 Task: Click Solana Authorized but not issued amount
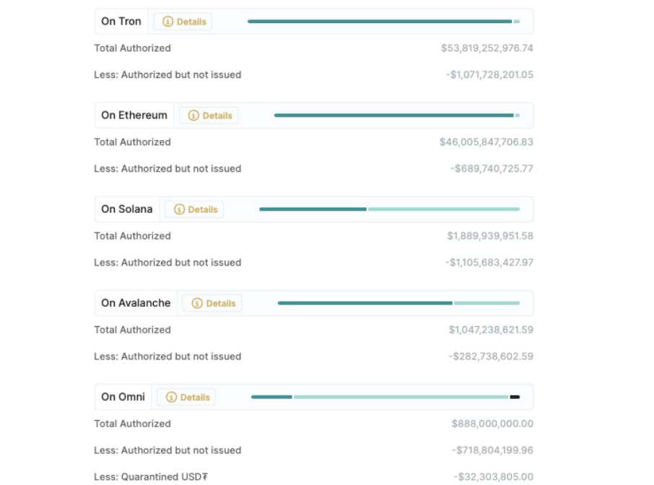click(x=489, y=263)
